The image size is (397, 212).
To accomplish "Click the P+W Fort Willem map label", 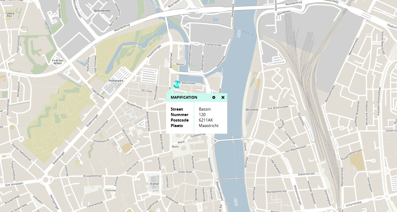I will tap(57, 62).
